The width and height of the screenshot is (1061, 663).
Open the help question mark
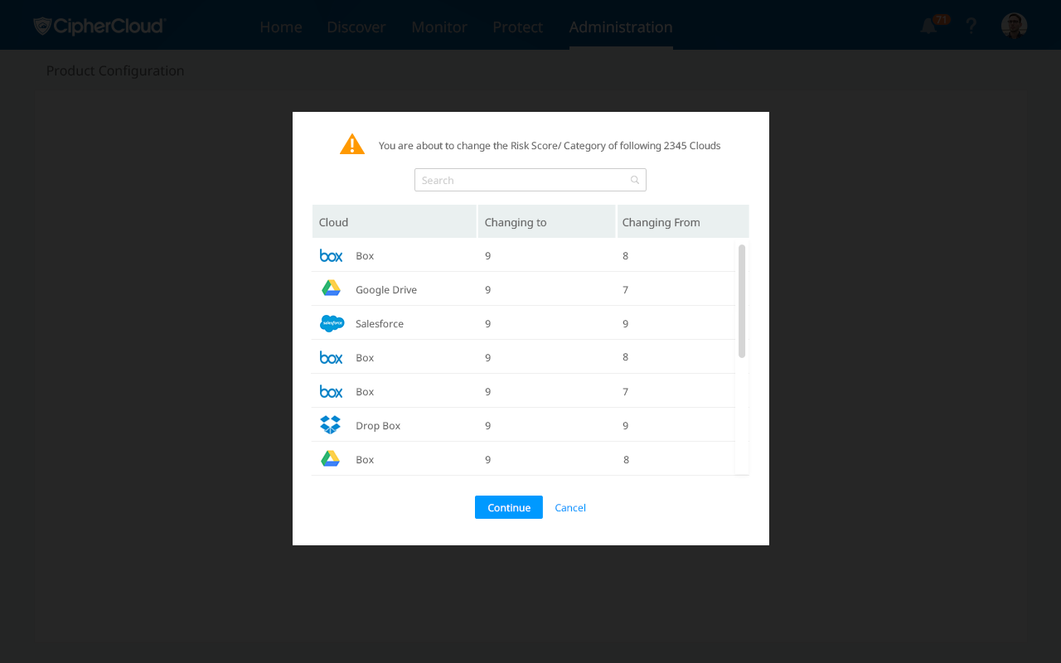(971, 27)
